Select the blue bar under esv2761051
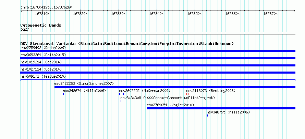305x139 pixels. point(221,108)
